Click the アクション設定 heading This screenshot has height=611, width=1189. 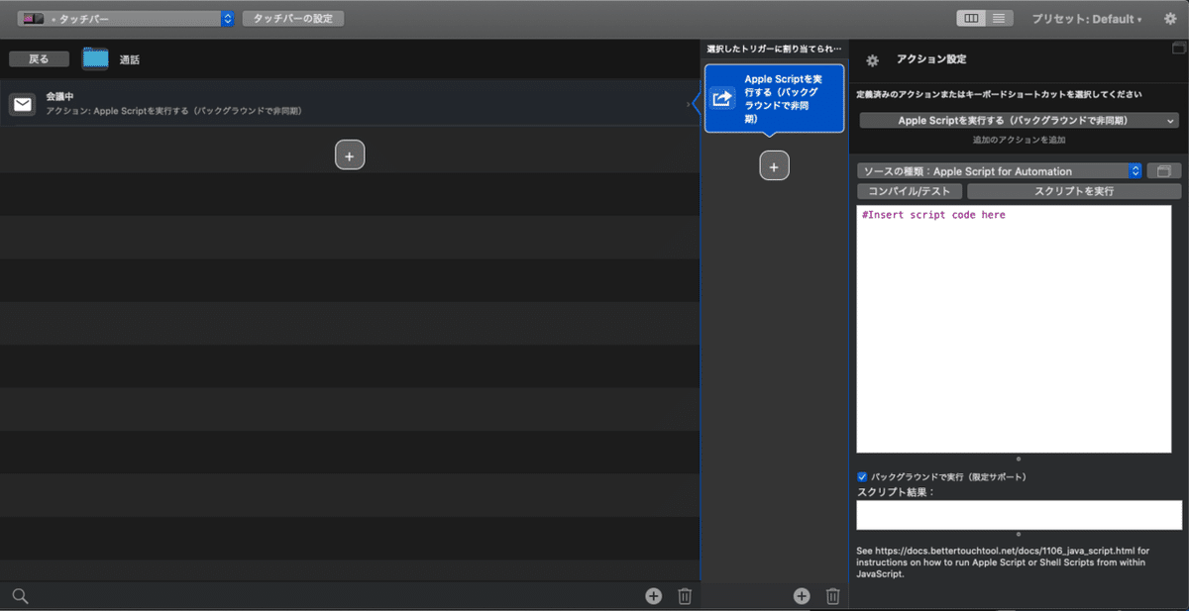[931, 59]
